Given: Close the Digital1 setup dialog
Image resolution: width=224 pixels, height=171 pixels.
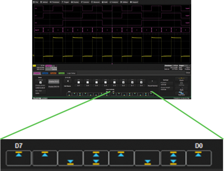Looking at the screenshot, I should click(x=188, y=73).
